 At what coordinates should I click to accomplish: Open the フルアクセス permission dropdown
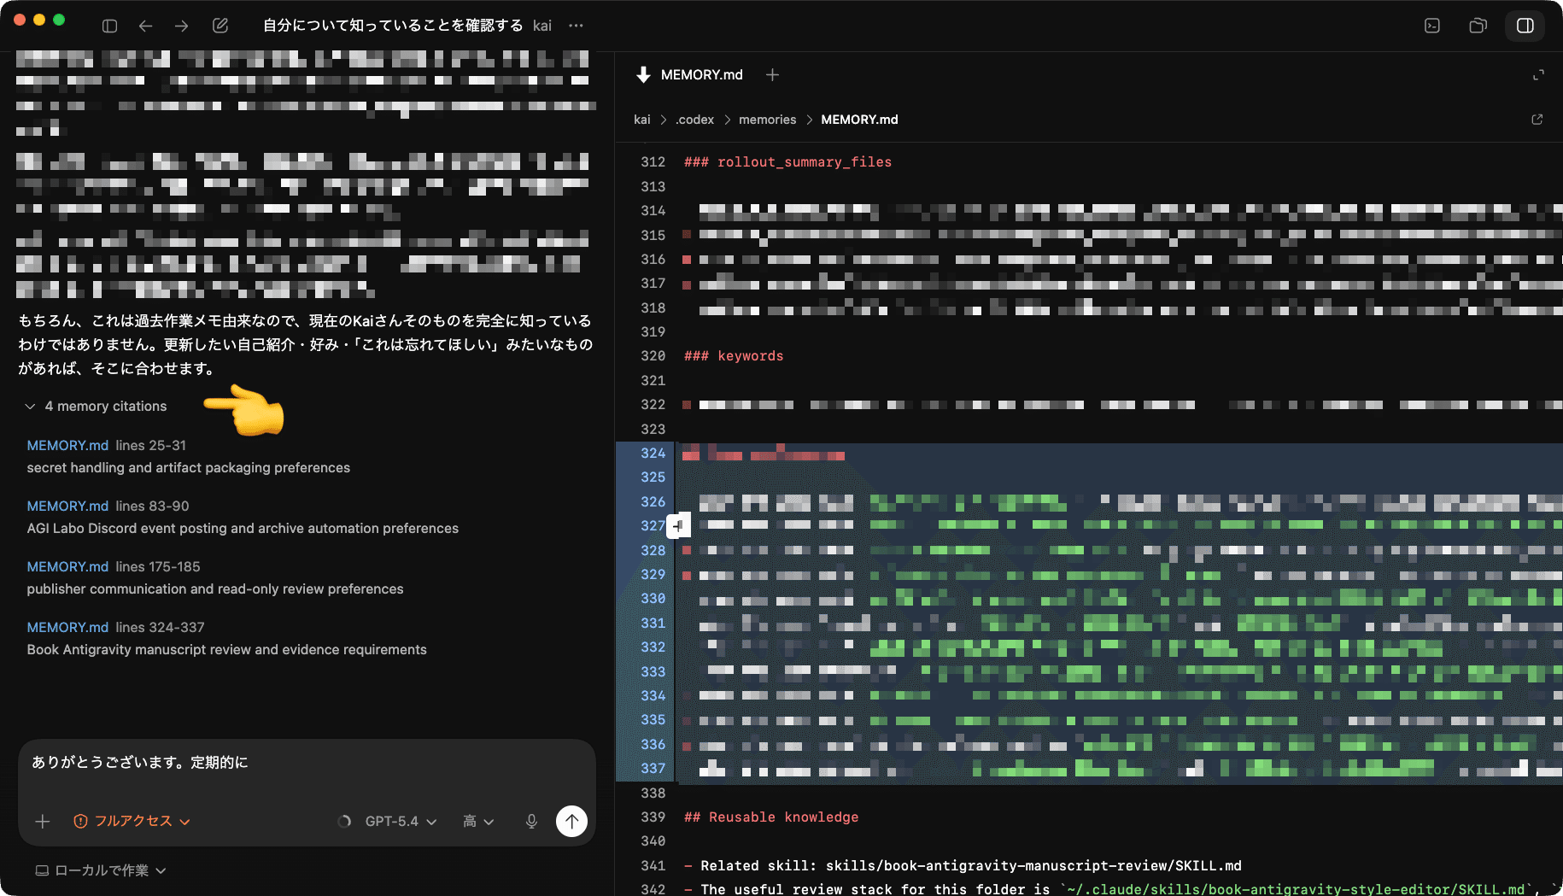pos(132,821)
